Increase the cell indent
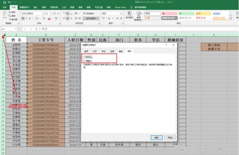The width and height of the screenshot is (239, 155). (80, 18)
